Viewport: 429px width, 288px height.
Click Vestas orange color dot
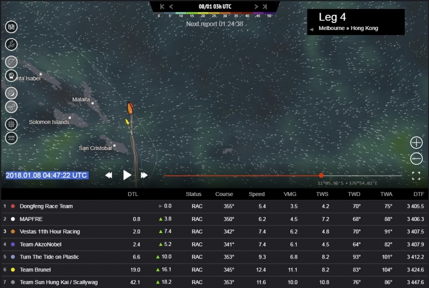[13, 231]
